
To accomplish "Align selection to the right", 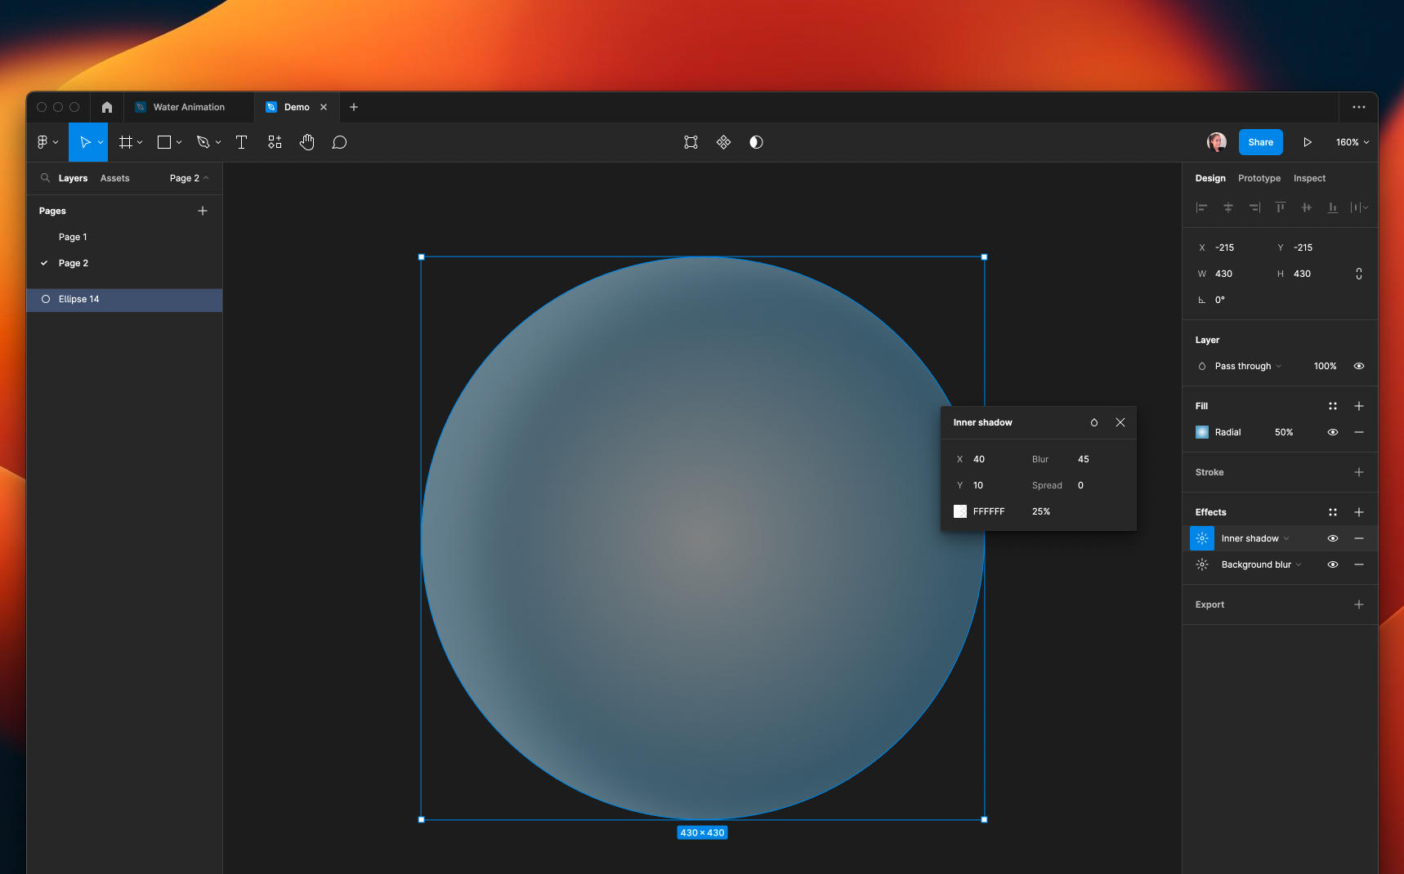I will pyautogui.click(x=1254, y=207).
